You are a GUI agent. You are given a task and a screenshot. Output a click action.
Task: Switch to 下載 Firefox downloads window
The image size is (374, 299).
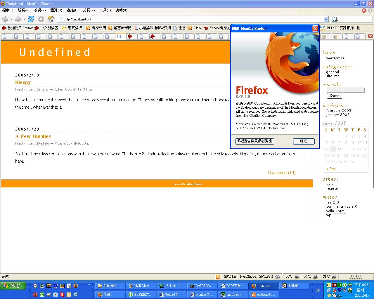[x=110, y=295]
